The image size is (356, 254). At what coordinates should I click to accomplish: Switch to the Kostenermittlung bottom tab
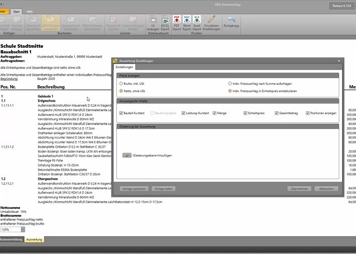coord(11,239)
